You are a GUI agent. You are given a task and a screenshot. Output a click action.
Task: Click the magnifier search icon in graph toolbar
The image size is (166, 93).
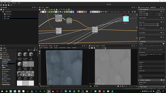pyautogui.click(x=49, y=10)
